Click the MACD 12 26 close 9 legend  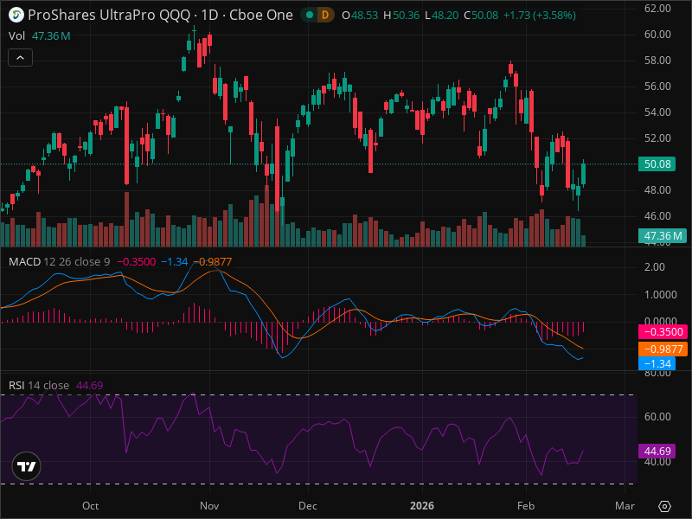(x=59, y=262)
